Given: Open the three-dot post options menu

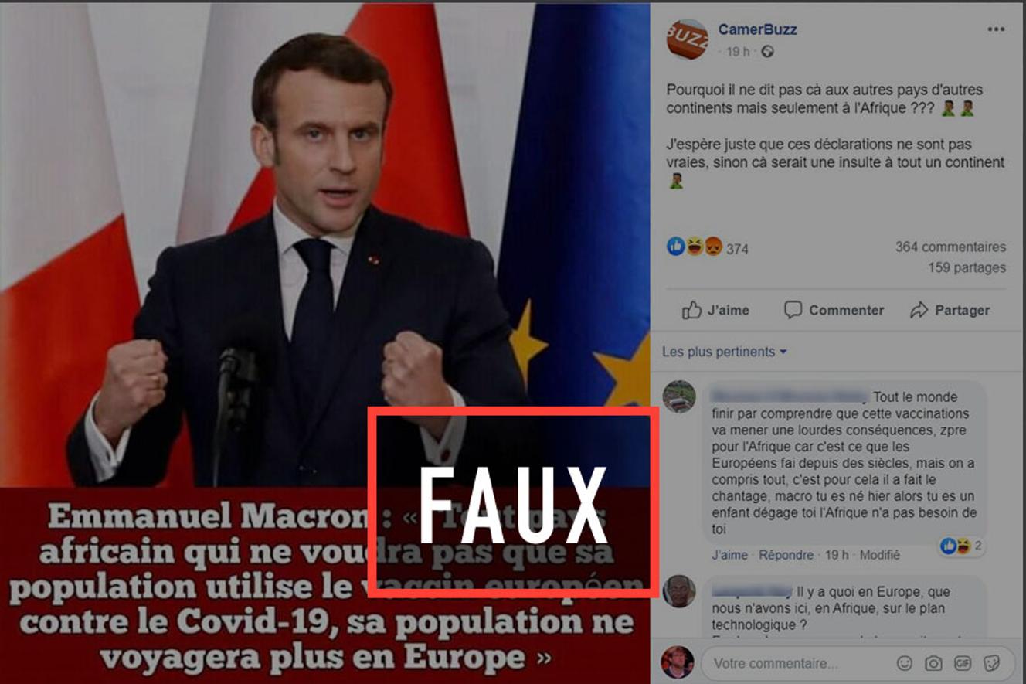Looking at the screenshot, I should pyautogui.click(x=996, y=29).
